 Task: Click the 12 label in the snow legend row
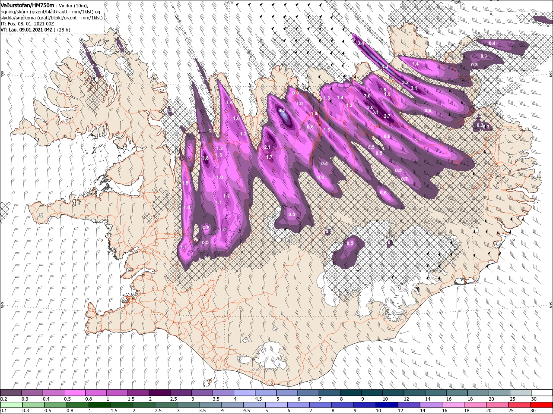click(x=407, y=399)
